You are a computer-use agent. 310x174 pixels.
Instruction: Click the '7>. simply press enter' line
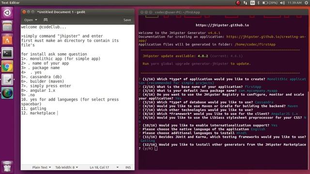[46, 86]
